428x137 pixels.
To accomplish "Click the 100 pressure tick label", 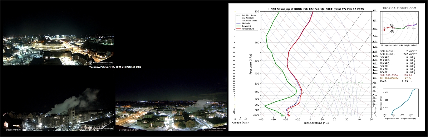I will click(x=257, y=11).
